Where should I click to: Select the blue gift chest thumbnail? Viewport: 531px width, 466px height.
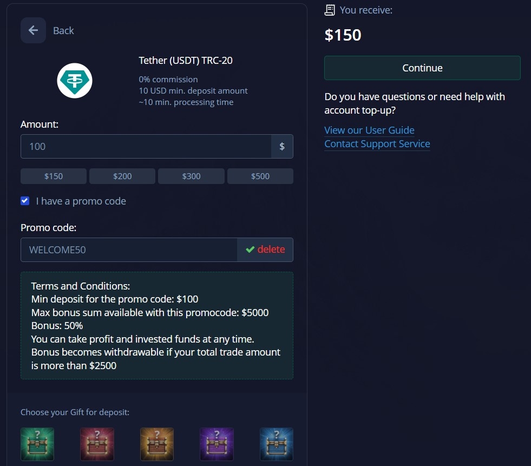click(x=276, y=444)
